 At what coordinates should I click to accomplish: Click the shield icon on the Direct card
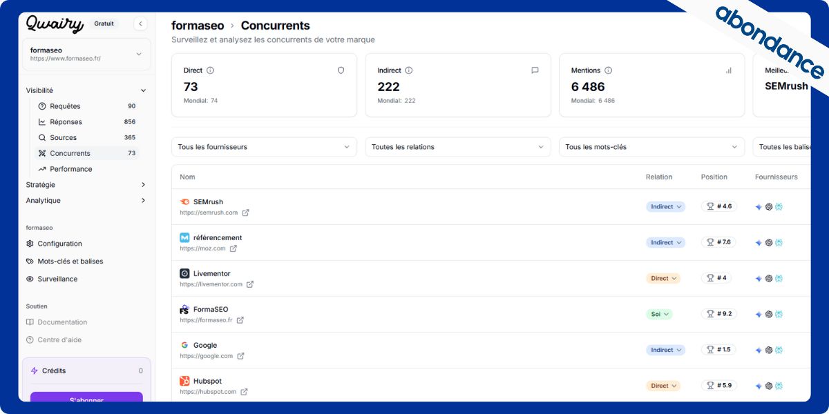(x=341, y=70)
